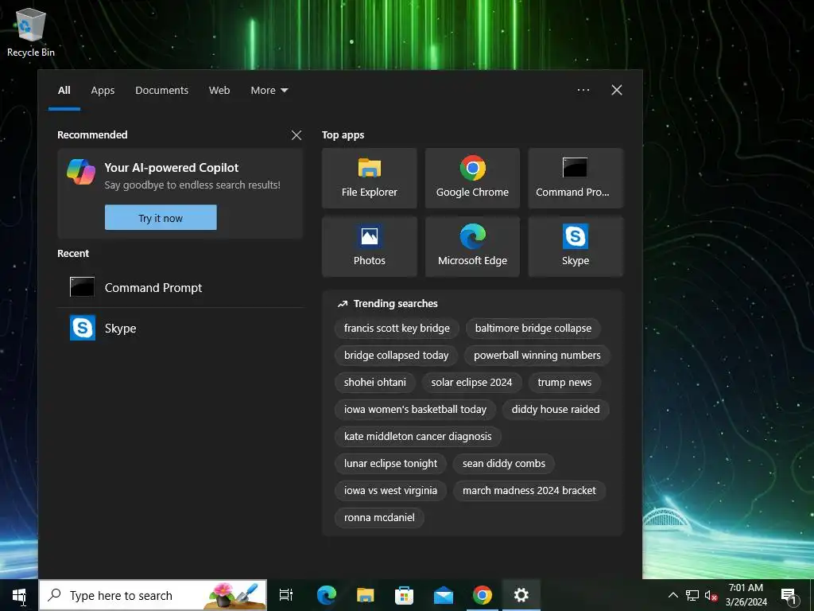Select 'ronna mcdaniel' trending search
814x611 pixels.
(379, 517)
